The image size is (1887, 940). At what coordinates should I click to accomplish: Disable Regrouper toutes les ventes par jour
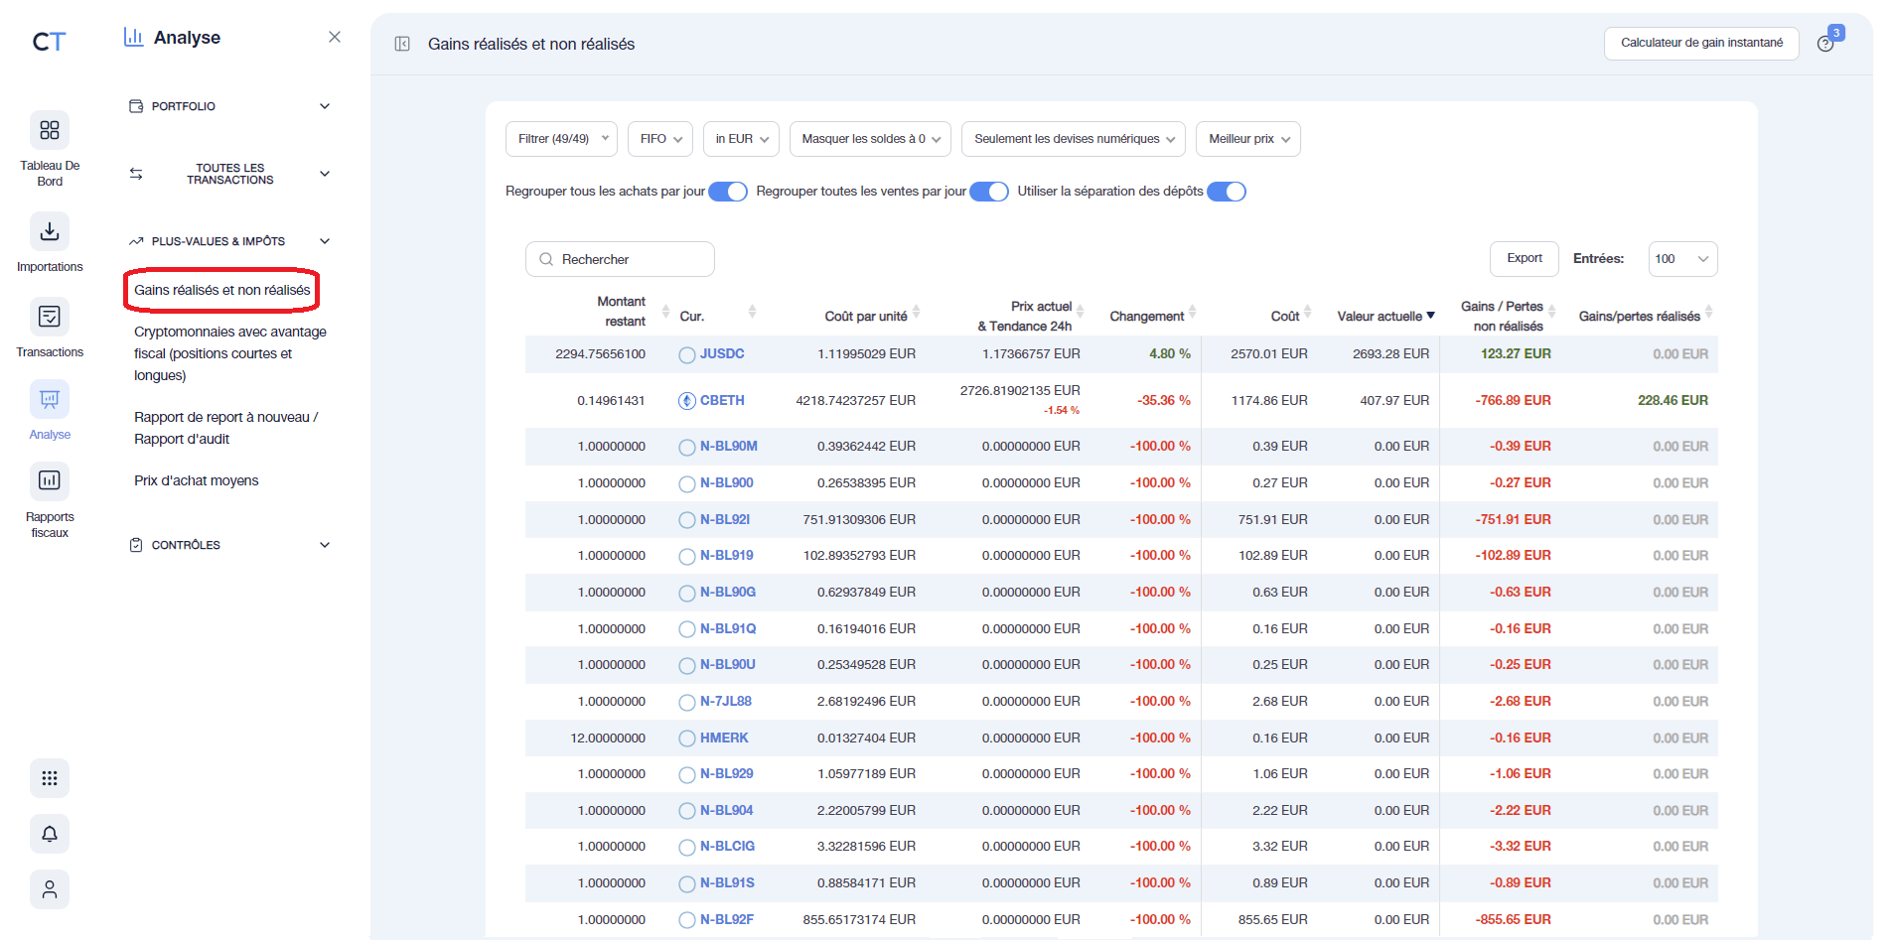click(988, 191)
